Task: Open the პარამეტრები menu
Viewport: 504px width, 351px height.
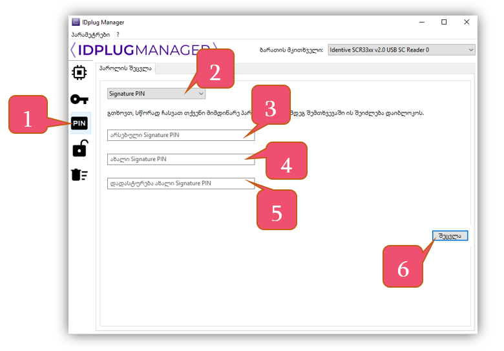Action: pyautogui.click(x=90, y=34)
